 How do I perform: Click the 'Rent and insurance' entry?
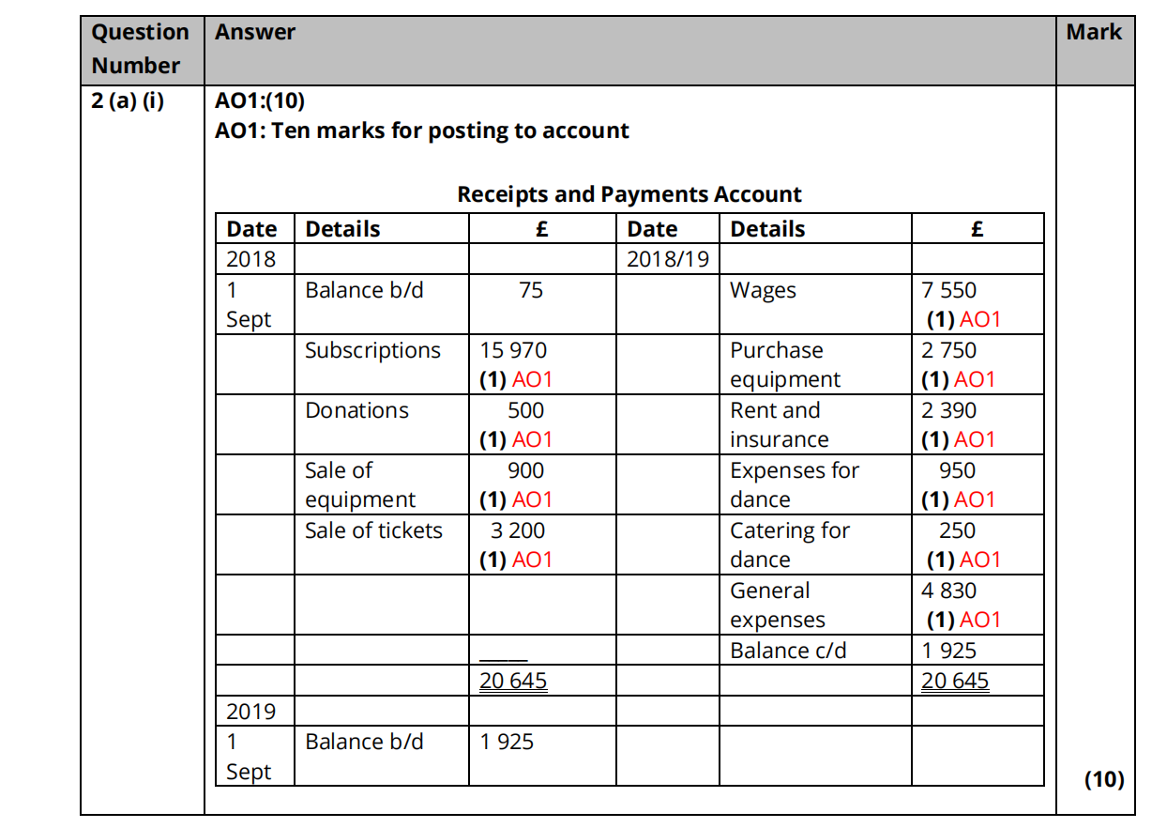[x=779, y=424]
